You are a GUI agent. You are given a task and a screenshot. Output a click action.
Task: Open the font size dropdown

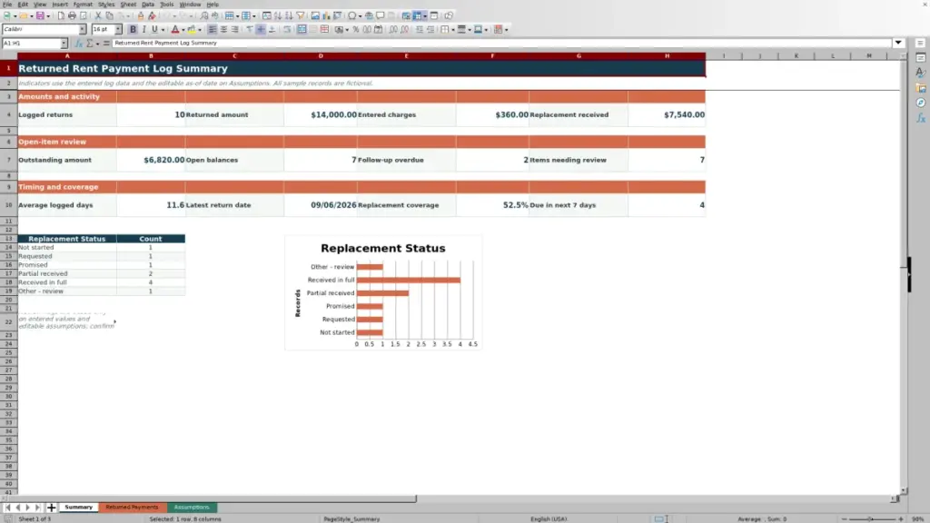pyautogui.click(x=118, y=29)
